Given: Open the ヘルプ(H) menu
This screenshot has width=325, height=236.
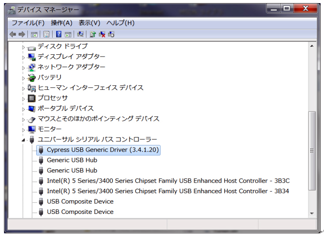Looking at the screenshot, I should 120,23.
